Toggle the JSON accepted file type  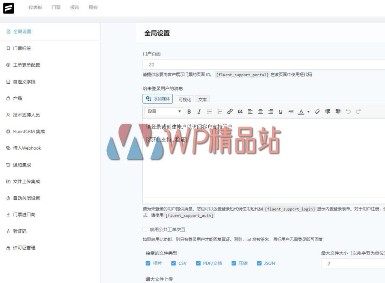coord(259,263)
